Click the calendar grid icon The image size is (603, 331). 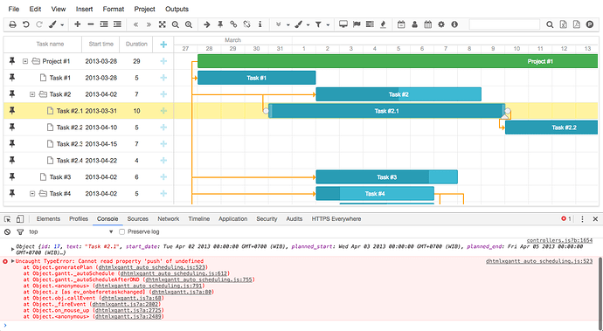pyautogui.click(x=427, y=24)
